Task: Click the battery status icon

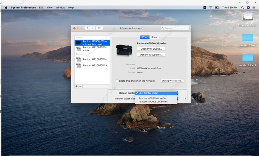Action: coord(217,7)
